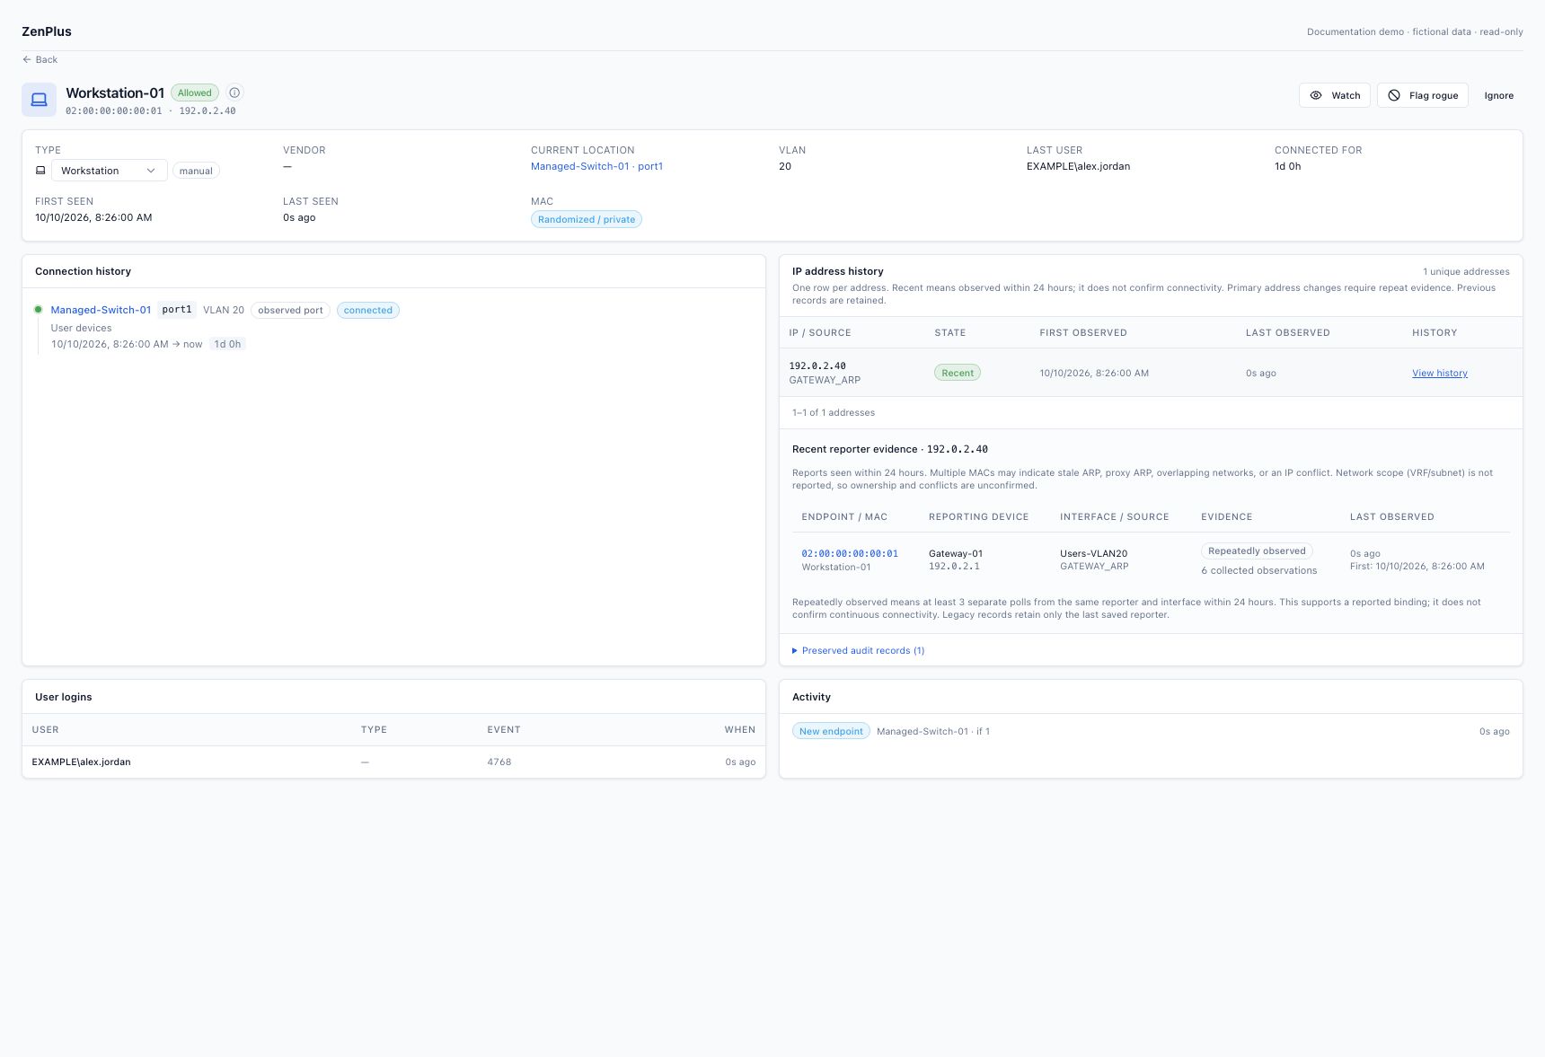Open the Workstation type dropdown

click(109, 171)
